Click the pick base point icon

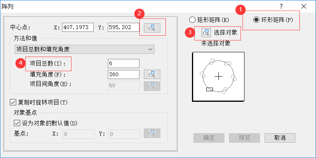[152, 134]
